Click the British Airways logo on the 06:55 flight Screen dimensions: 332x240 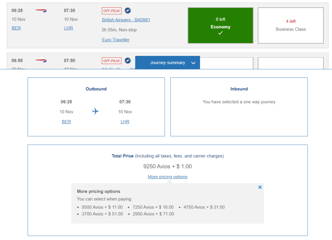(x=41, y=61)
